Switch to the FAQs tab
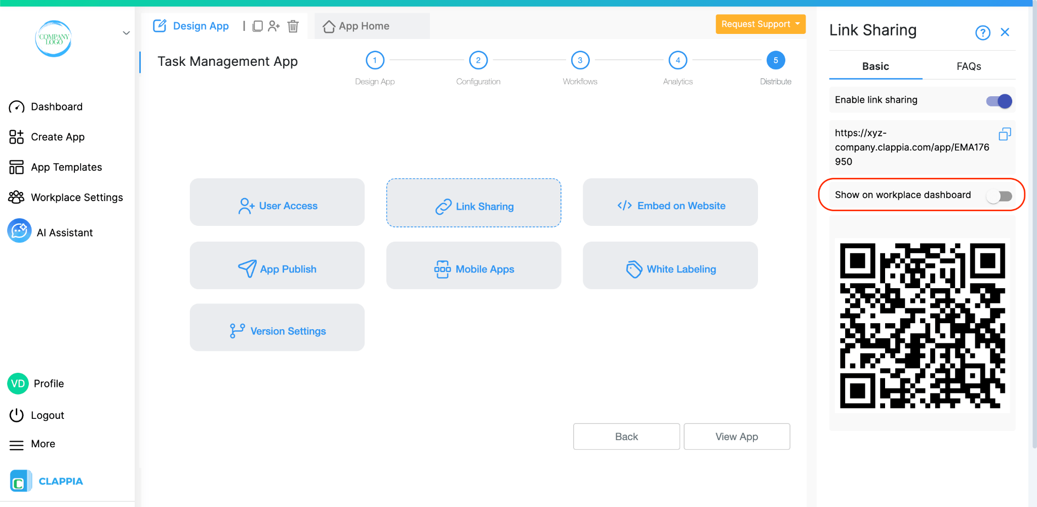The height and width of the screenshot is (507, 1037). [969, 66]
